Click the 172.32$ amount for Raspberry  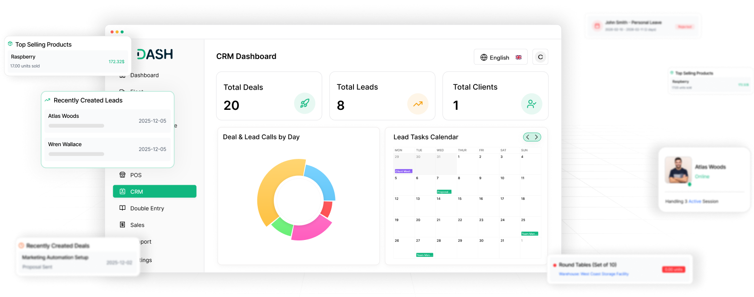coord(116,62)
